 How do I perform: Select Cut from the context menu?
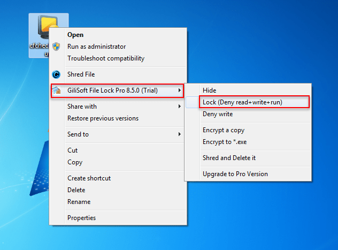click(118, 150)
